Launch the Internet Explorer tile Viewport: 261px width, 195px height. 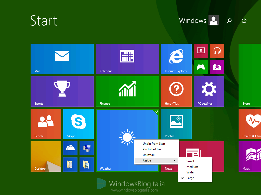[x=176, y=59]
